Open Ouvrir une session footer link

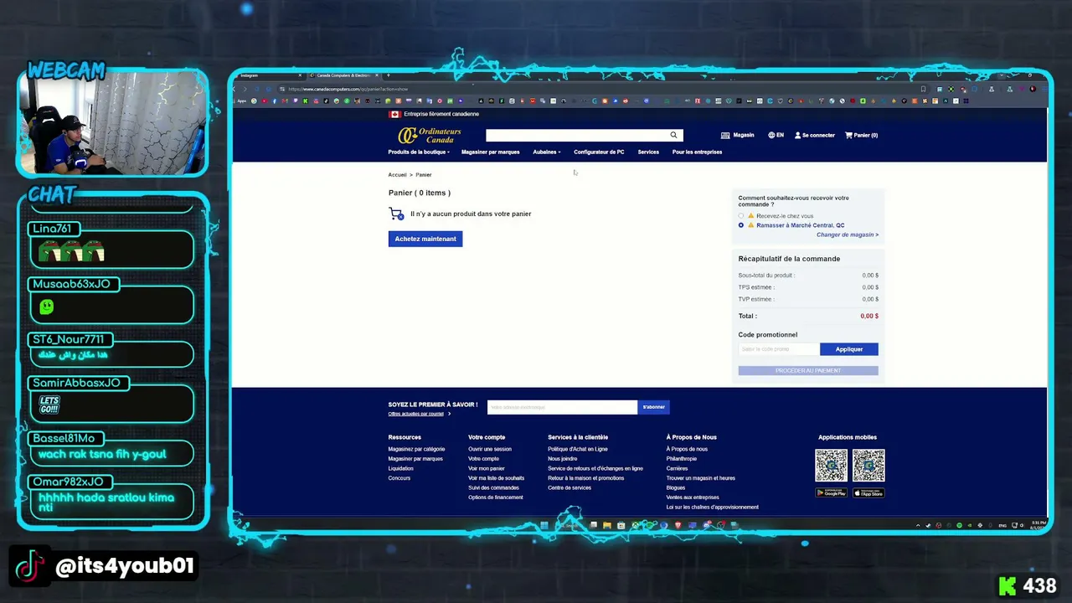click(x=490, y=449)
